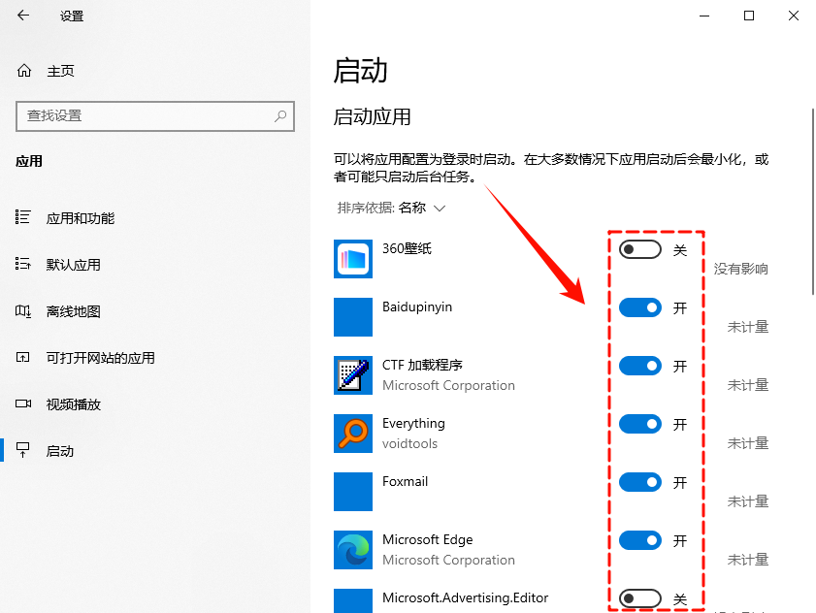Maximize the Settings window
Image resolution: width=816 pixels, height=613 pixels.
749,16
